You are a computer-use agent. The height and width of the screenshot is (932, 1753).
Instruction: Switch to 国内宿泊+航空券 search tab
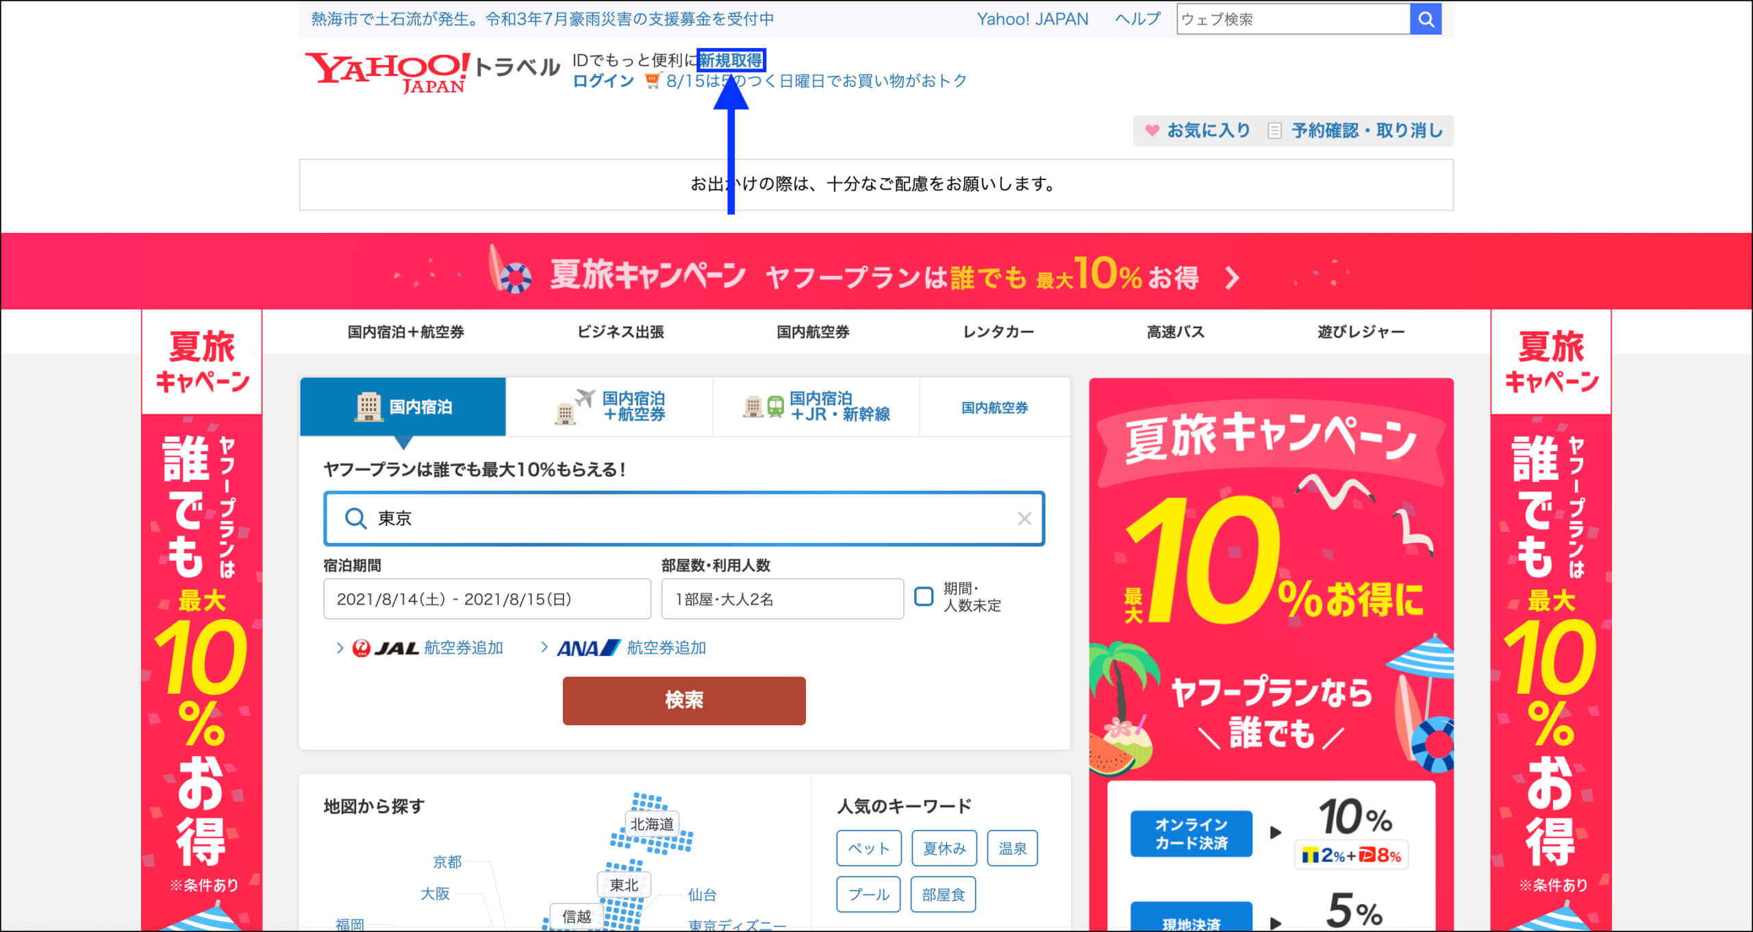coord(609,407)
